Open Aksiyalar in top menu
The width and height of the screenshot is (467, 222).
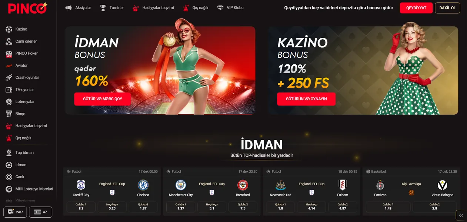78,8
